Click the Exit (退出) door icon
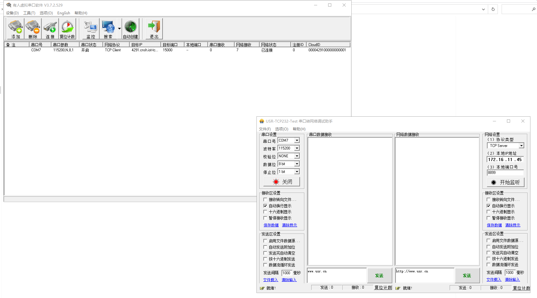Screen dimensions: 537x298 click(154, 28)
